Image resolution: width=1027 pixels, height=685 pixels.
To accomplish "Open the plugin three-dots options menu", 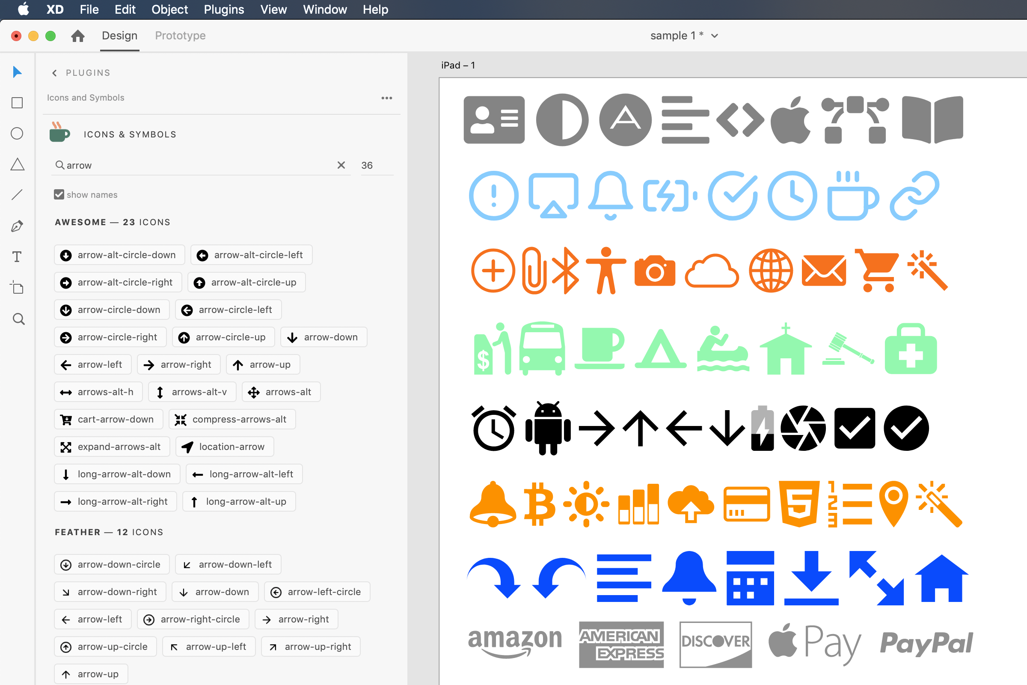I will [386, 98].
